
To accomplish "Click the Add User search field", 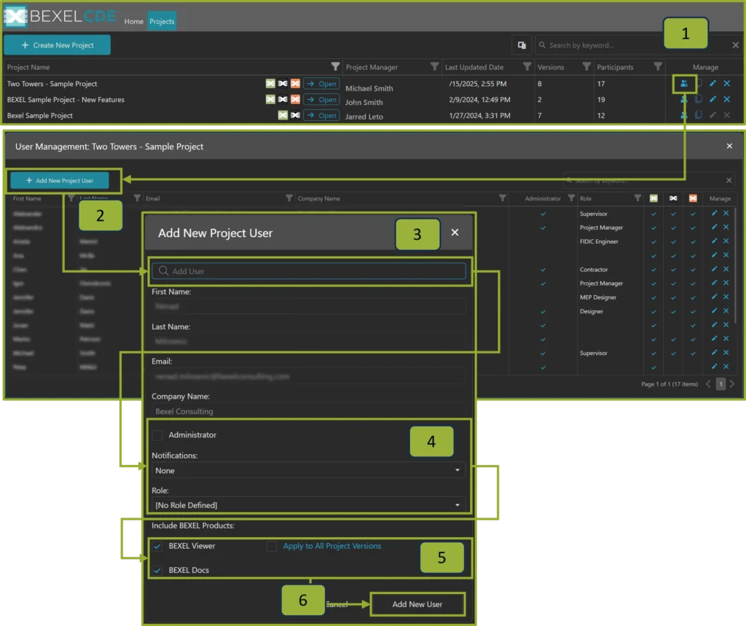I will tap(309, 271).
